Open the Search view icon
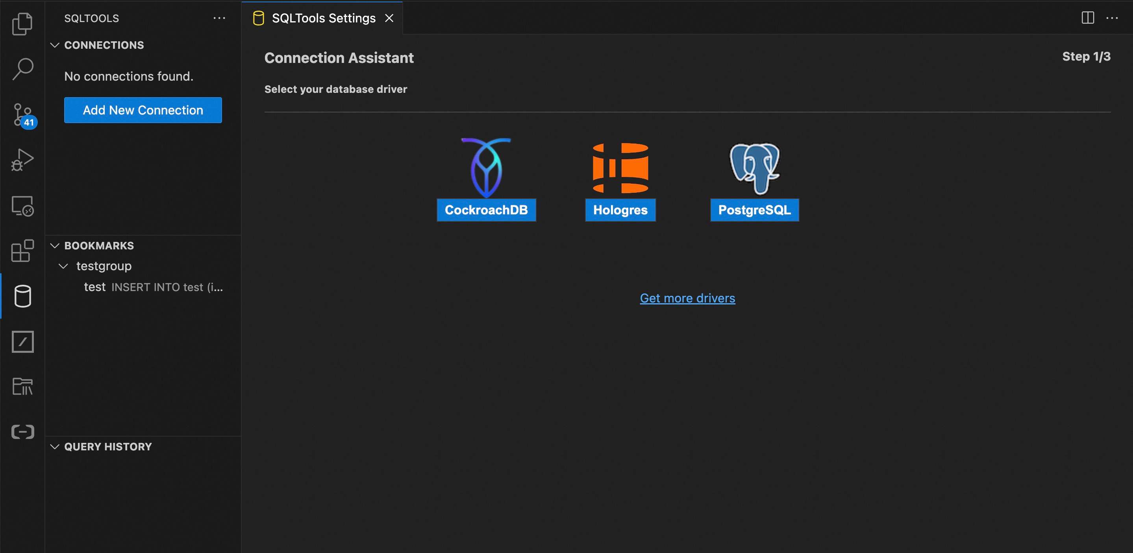1133x553 pixels. (22, 69)
